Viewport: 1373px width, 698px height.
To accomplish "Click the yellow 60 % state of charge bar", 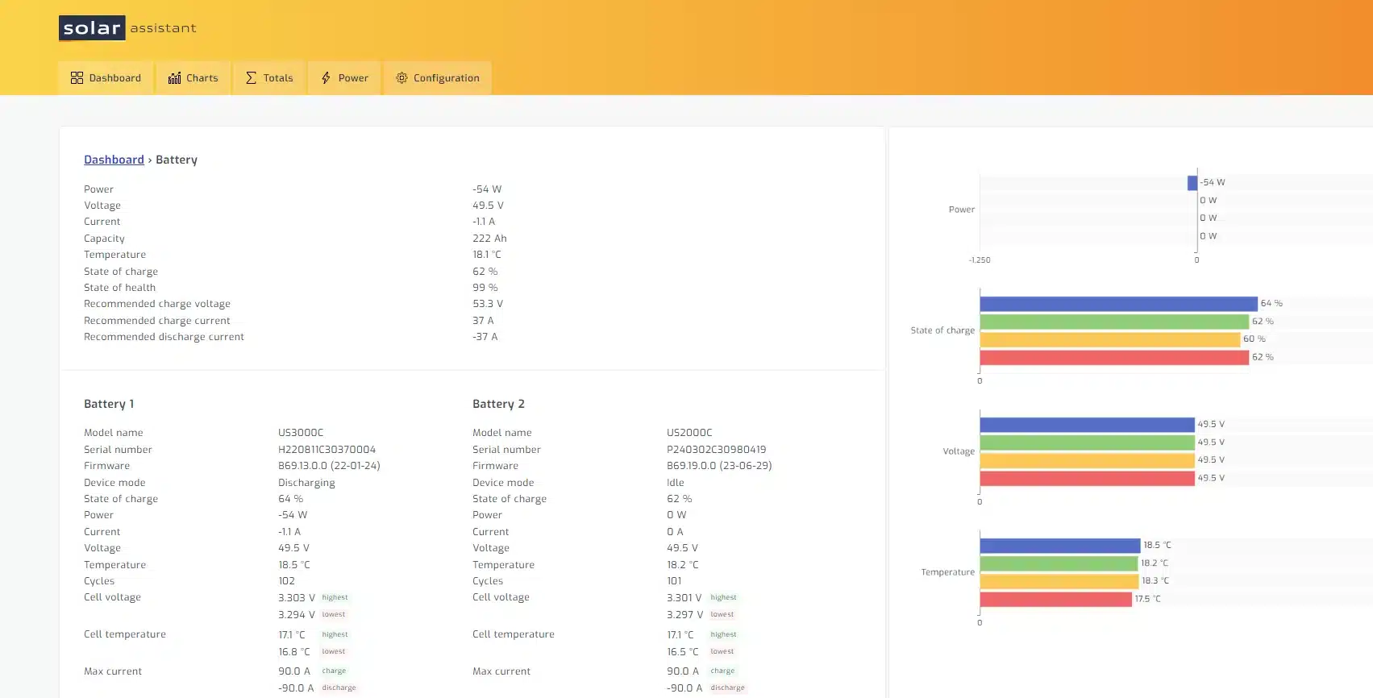I will coord(1109,339).
